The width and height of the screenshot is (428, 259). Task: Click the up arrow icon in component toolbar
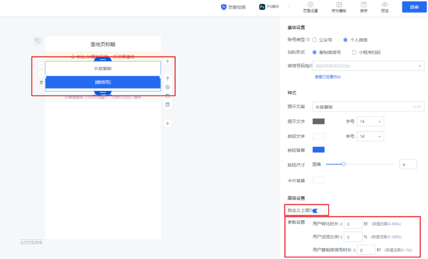click(167, 79)
